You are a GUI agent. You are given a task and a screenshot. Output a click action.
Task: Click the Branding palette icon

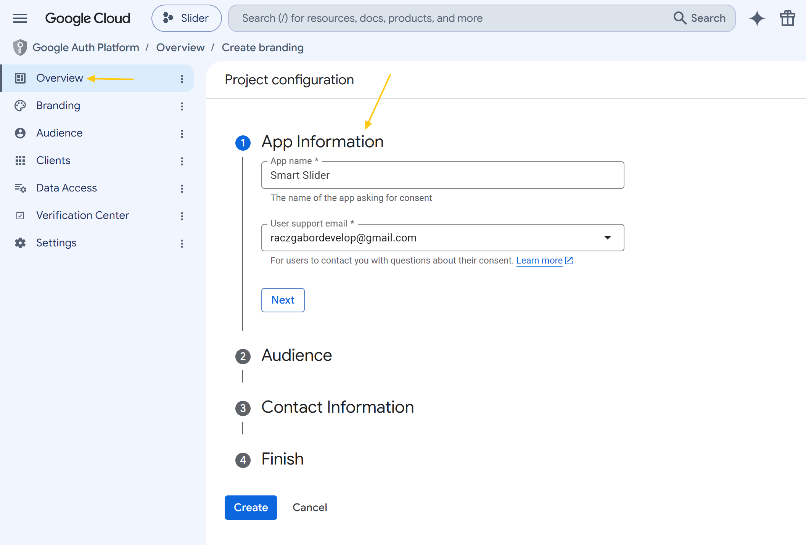tap(20, 106)
